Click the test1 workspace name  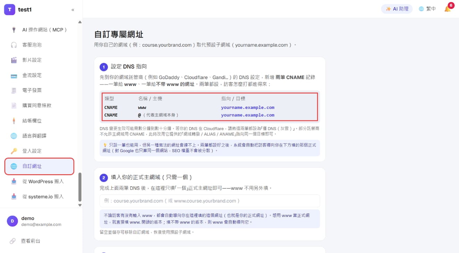coord(25,10)
